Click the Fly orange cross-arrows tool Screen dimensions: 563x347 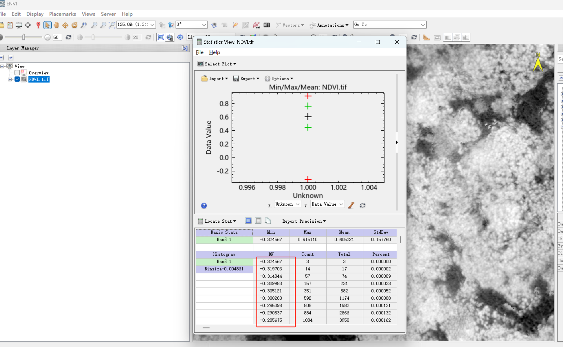click(x=65, y=25)
